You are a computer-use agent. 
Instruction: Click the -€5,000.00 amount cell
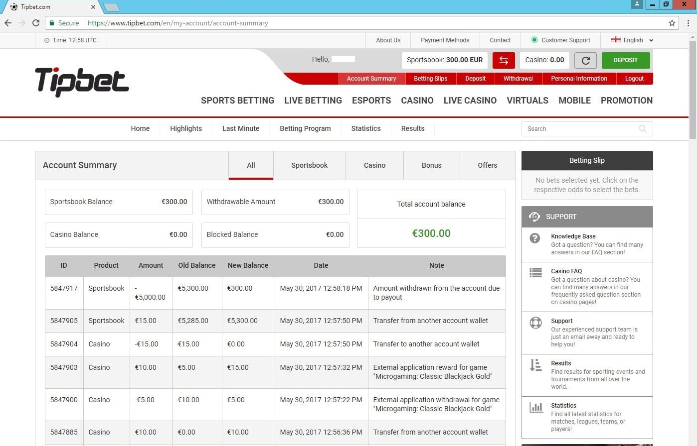(150, 293)
